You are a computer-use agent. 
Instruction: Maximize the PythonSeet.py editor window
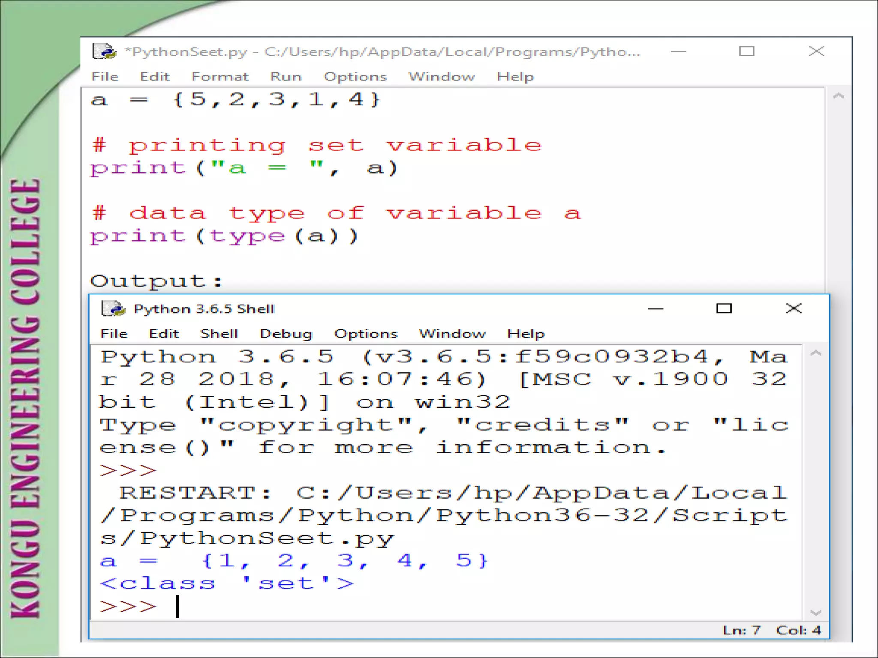point(746,51)
